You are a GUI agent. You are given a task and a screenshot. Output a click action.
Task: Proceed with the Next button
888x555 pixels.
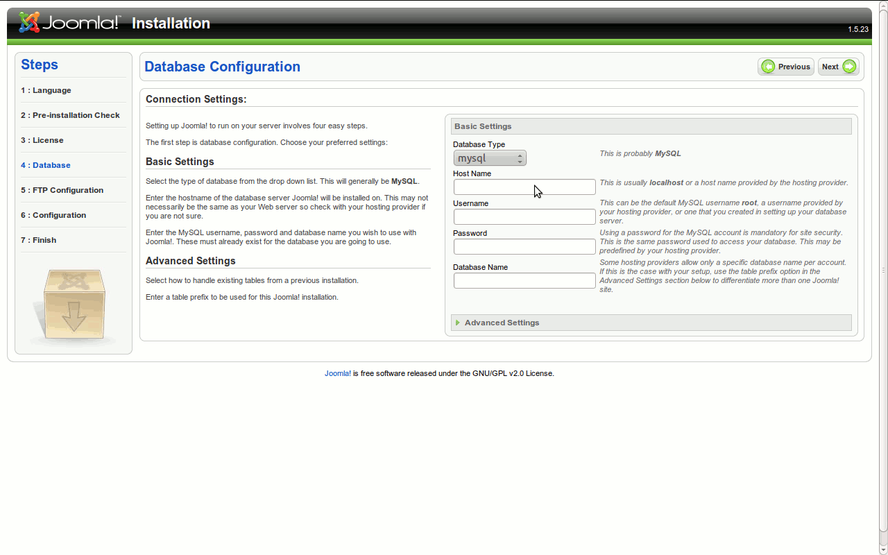tap(839, 67)
